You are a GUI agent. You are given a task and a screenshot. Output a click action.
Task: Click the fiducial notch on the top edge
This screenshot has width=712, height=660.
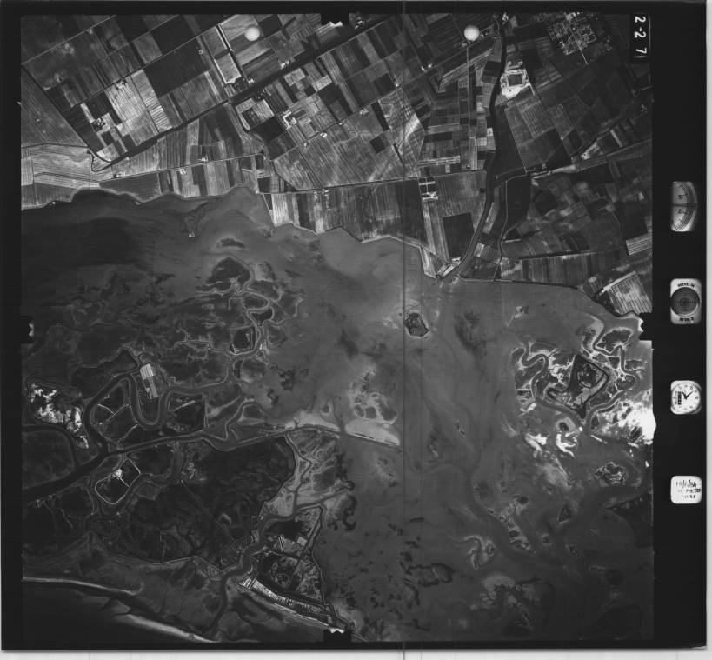tap(335, 18)
